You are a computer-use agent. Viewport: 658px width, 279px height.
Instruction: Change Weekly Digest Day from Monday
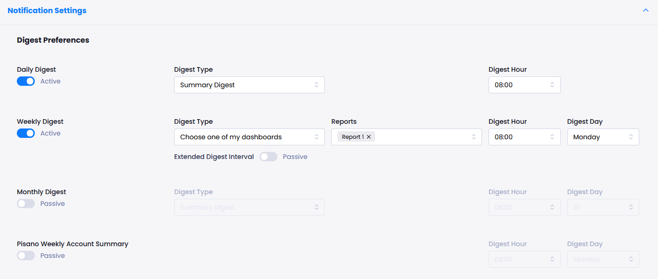603,137
